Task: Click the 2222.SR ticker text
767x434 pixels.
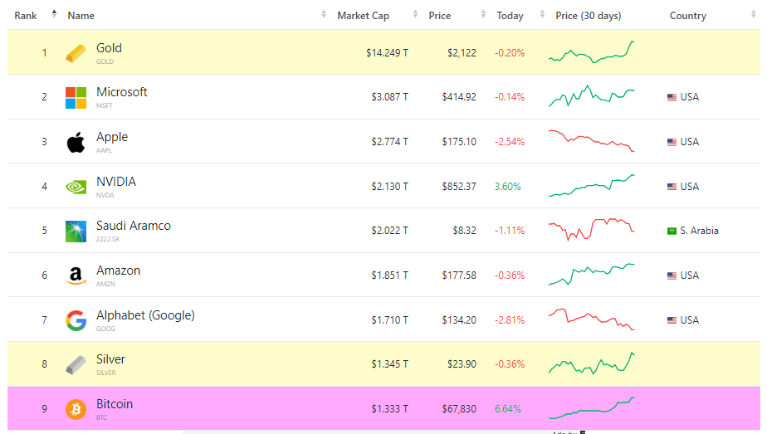Action: pos(108,239)
